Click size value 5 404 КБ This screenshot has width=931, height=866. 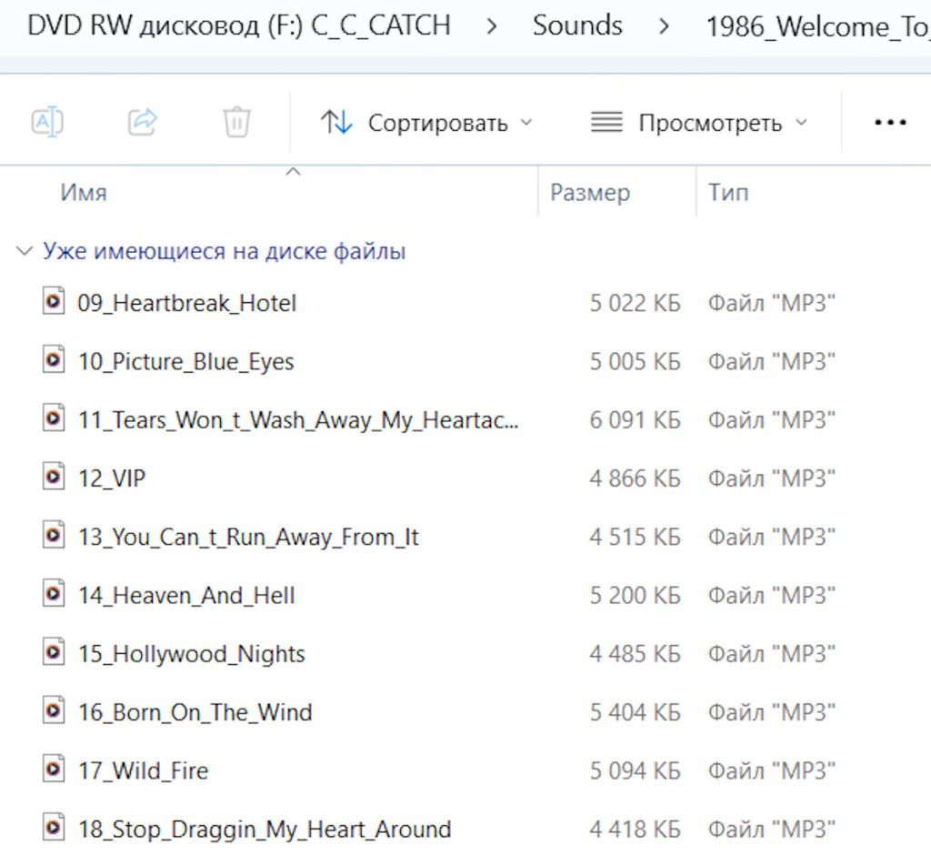[x=635, y=712]
